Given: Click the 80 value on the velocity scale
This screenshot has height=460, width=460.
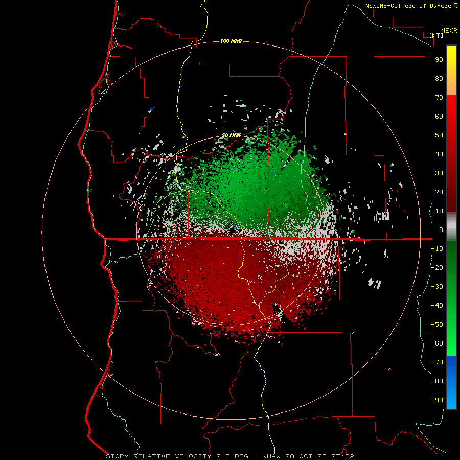Looking at the screenshot, I should (x=439, y=78).
